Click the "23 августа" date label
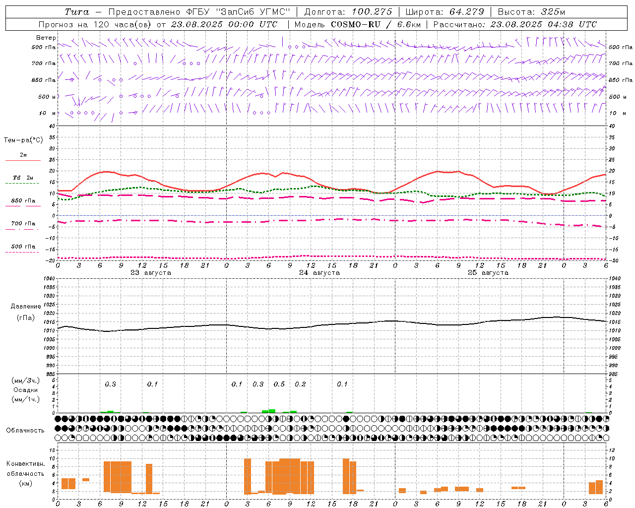The width and height of the screenshot is (635, 508). click(x=151, y=273)
